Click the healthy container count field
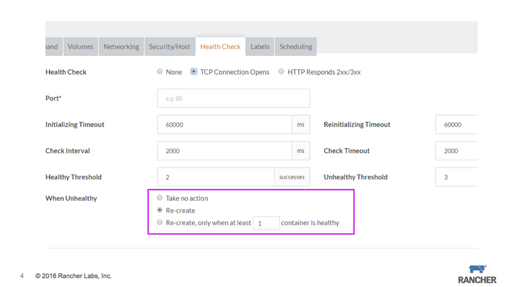The width and height of the screenshot is (511, 287). pyautogui.click(x=266, y=223)
